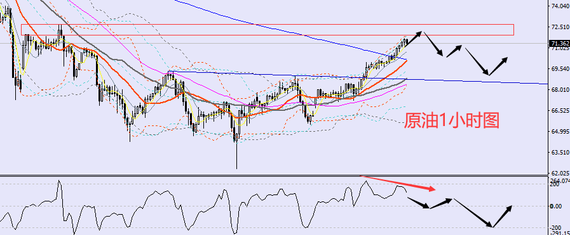570x235 pixels.
Task: Click the 64.995 price axis label
Action: click(x=560, y=131)
